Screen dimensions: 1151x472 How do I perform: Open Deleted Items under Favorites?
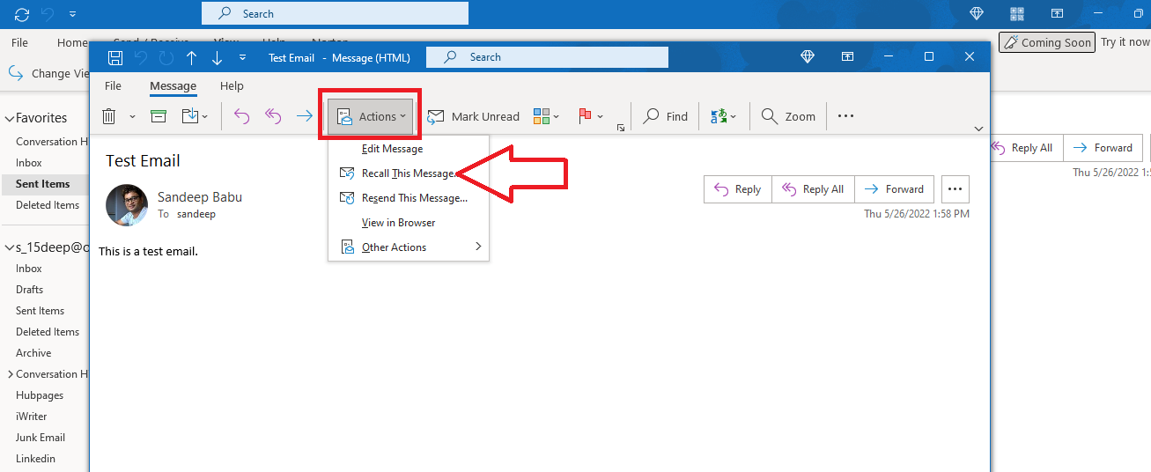point(48,205)
